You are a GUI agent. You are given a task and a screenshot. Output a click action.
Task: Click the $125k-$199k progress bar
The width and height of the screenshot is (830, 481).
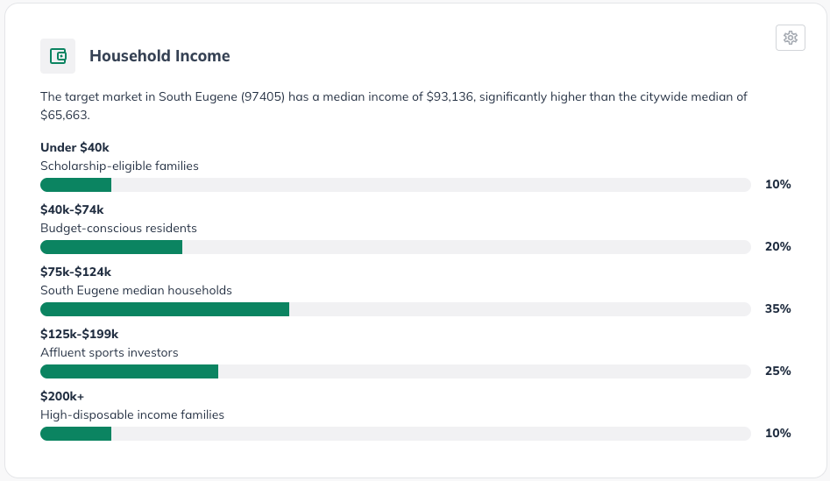(395, 371)
